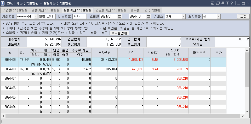
Task: Click cumulative profit 738,109
Action: click(x=182, y=69)
